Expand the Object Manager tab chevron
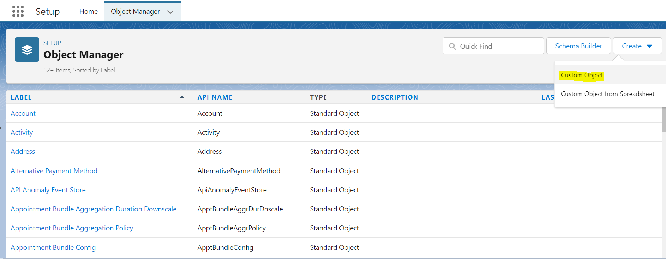The width and height of the screenshot is (667, 259). 170,12
